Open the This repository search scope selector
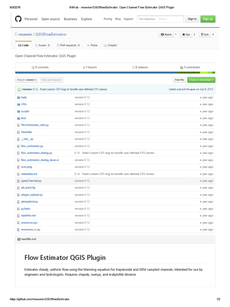 [x=147, y=19]
